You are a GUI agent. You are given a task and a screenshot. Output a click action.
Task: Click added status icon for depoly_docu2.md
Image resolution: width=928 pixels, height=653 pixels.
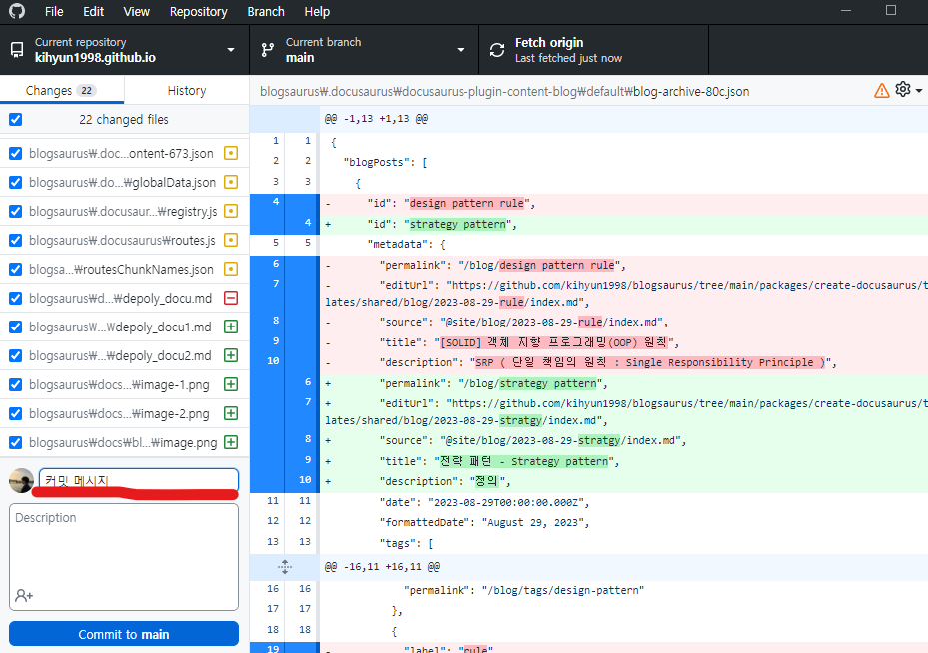231,356
